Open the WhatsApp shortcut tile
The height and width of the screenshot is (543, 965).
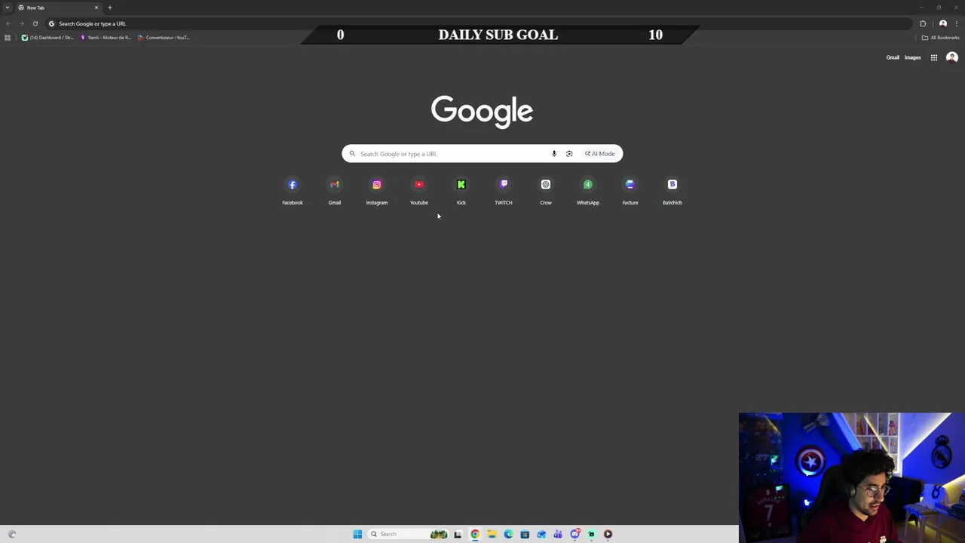click(x=588, y=190)
